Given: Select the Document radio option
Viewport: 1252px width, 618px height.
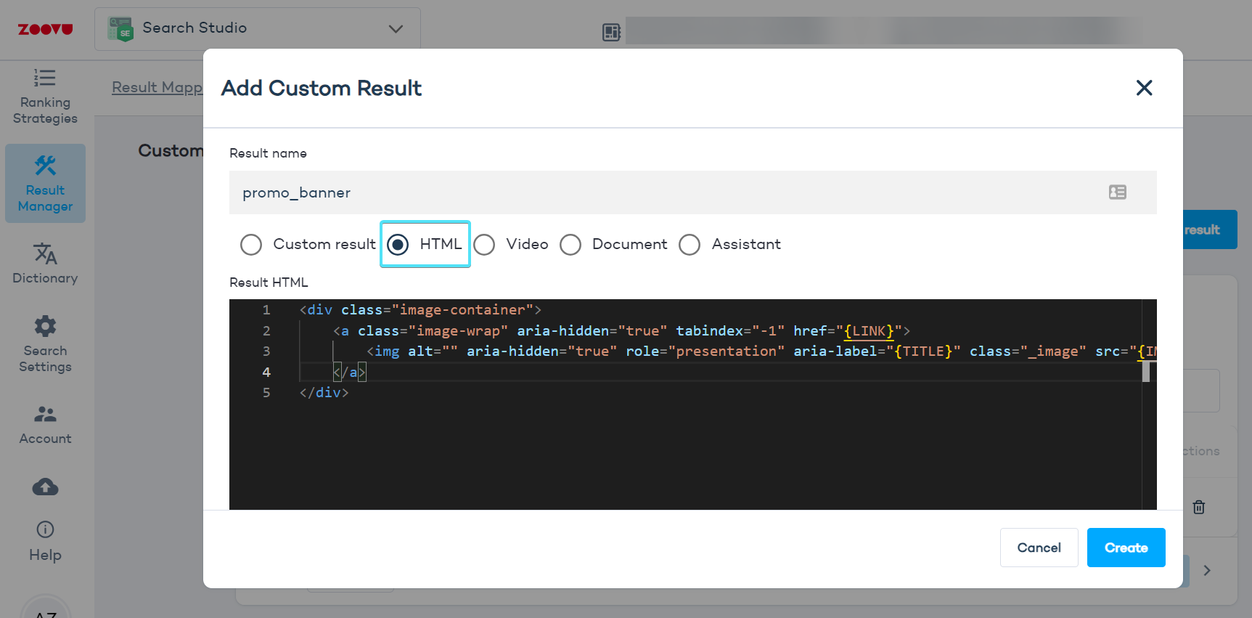Looking at the screenshot, I should pos(570,245).
